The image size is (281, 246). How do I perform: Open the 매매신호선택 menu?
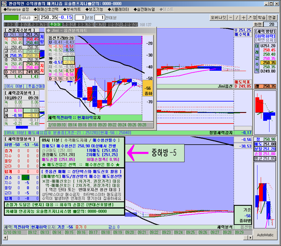pos(46,10)
